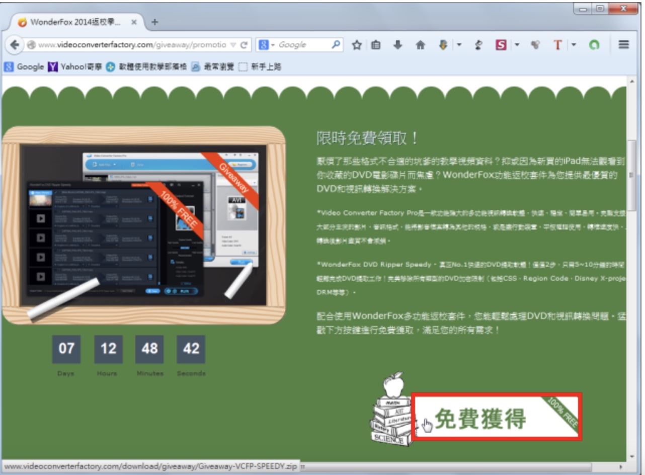Open the 最常瀏覽 bookmark folder
Viewport: 645px width, 475px height.
tap(213, 67)
